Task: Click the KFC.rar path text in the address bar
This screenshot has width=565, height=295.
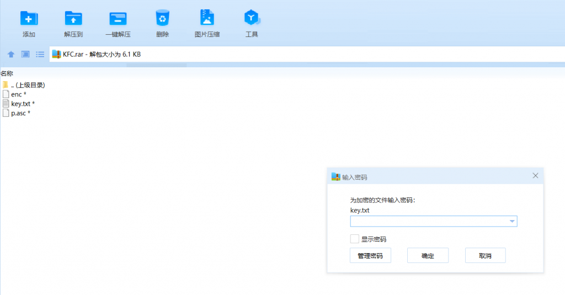Action: tap(102, 55)
